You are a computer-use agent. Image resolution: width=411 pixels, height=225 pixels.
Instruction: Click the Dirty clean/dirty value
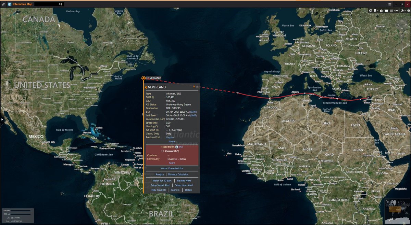[x=169, y=133]
